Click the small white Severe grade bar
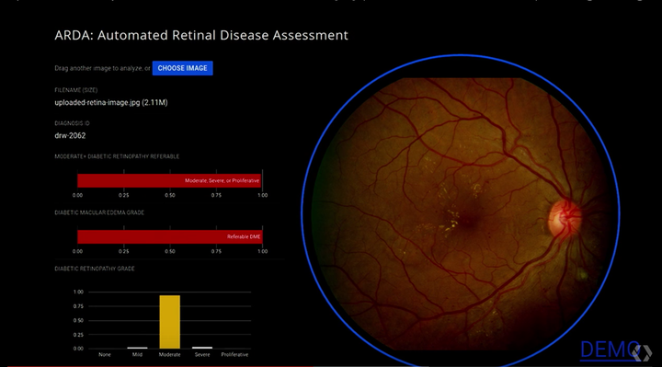This screenshot has width=662, height=367. [x=202, y=348]
